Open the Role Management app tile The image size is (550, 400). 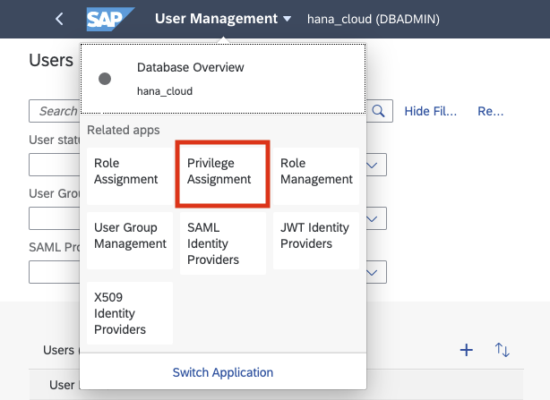(x=316, y=175)
